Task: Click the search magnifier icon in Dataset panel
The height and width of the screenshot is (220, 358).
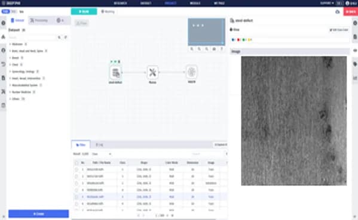Action: [x=59, y=37]
